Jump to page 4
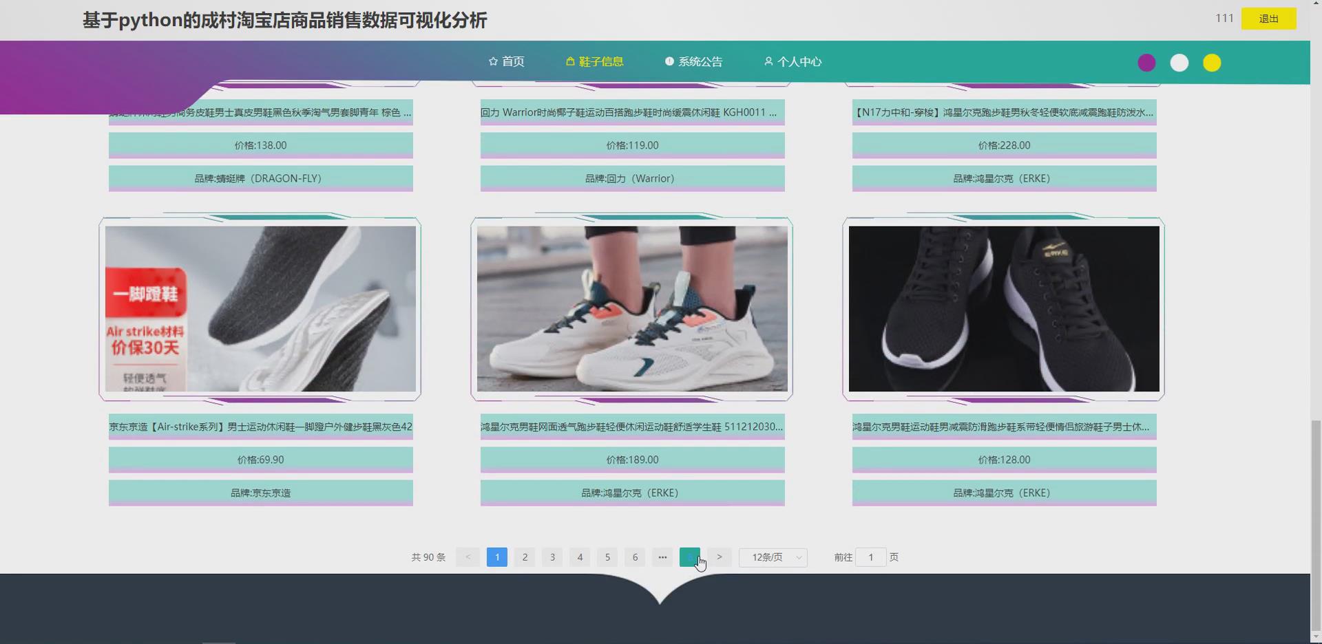Screen dimensions: 1322x644 pos(580,557)
